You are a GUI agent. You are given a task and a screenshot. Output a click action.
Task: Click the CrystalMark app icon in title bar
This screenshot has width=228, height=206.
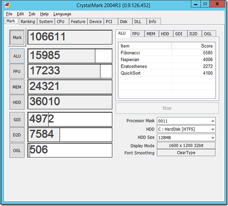tap(7, 6)
